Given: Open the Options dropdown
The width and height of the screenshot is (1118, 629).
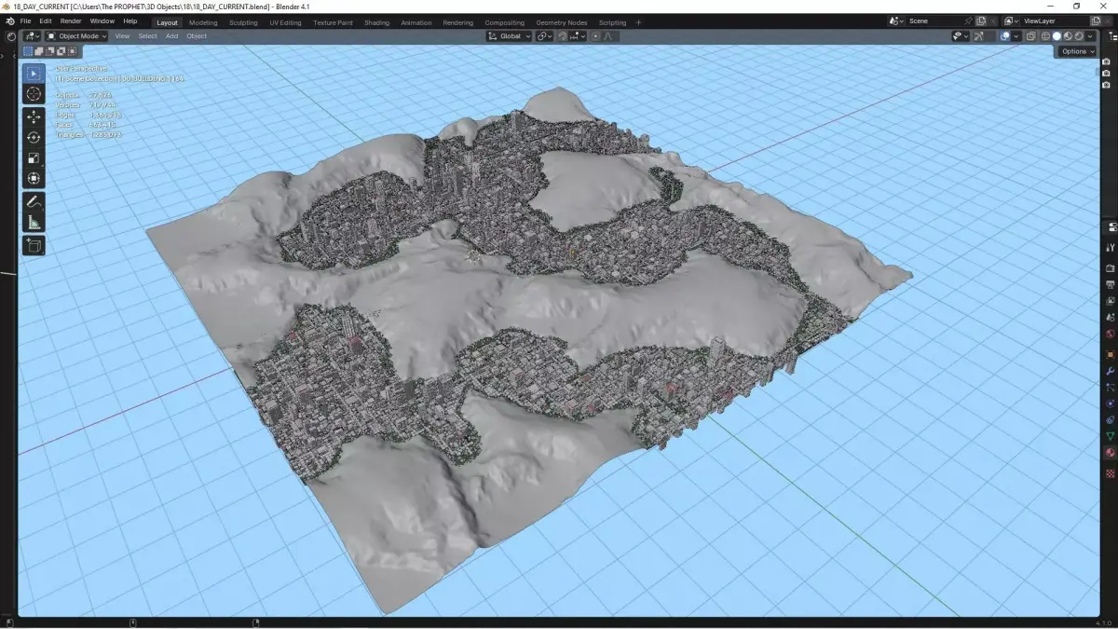Looking at the screenshot, I should coord(1077,51).
